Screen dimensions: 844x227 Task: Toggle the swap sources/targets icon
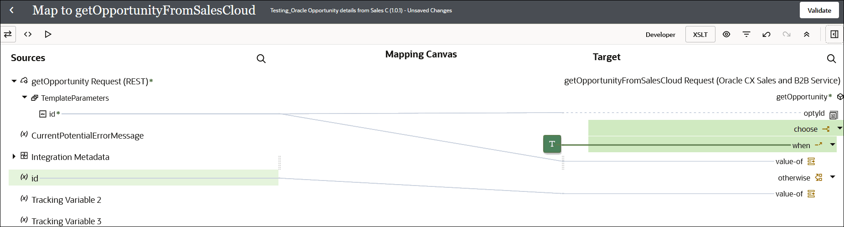tap(8, 34)
